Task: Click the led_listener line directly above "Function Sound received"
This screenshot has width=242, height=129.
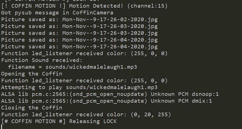Action: click(84, 53)
